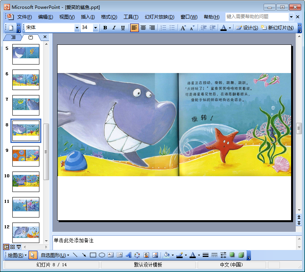Open the 宋体 font name dropdown
Screen dimensions: 305x272
pos(77,28)
